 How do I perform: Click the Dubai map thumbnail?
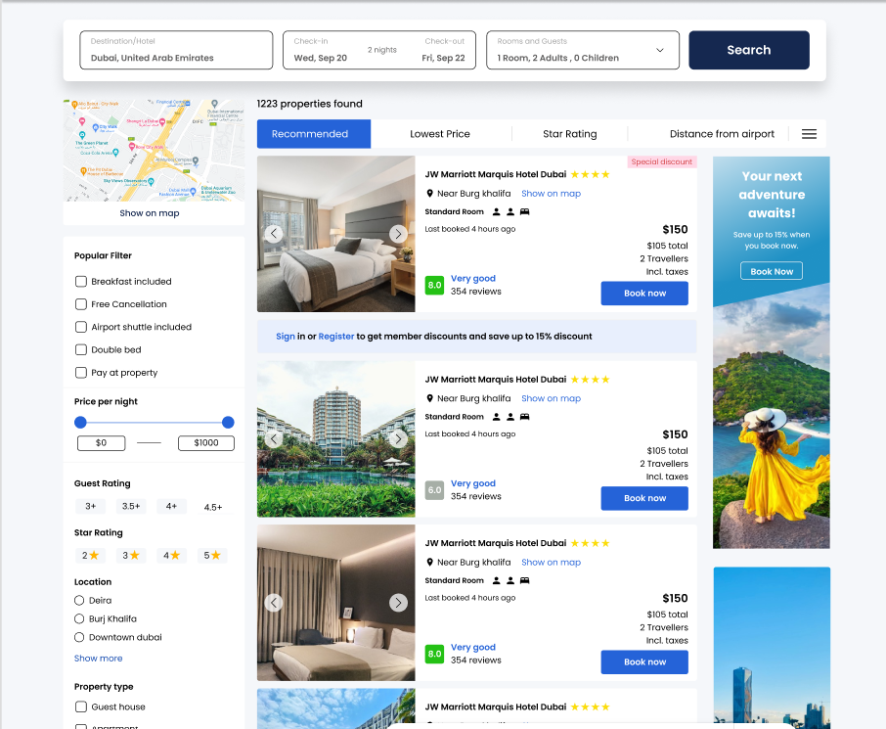coord(154,151)
